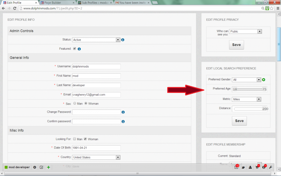Click the vertical page scrollbar thumb
Screen dimensions: 281x176
tap(279, 44)
